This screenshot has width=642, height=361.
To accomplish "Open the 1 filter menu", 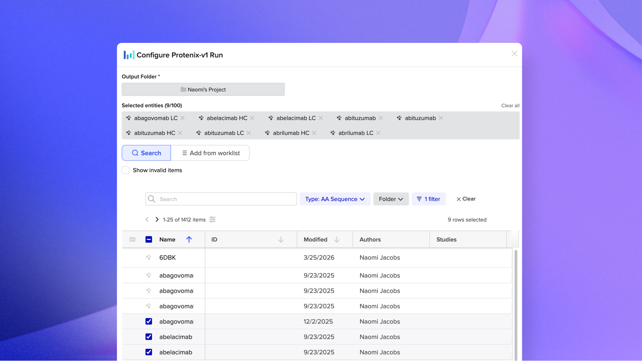I will point(428,199).
